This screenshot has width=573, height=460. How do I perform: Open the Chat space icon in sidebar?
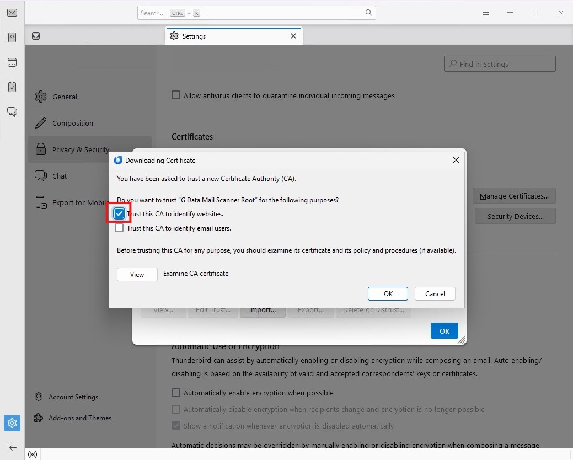click(12, 112)
